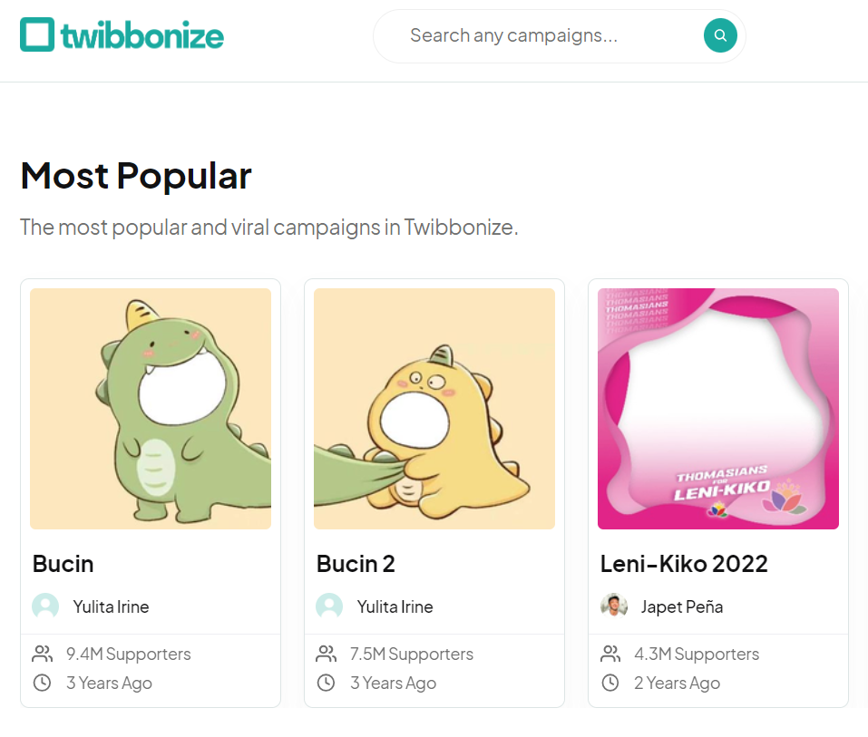Click clock icon on the Leni-Kiko 2022 card
The height and width of the screenshot is (737, 868).
610,683
